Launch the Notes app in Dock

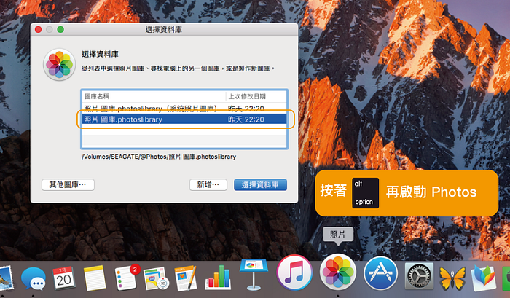94,278
